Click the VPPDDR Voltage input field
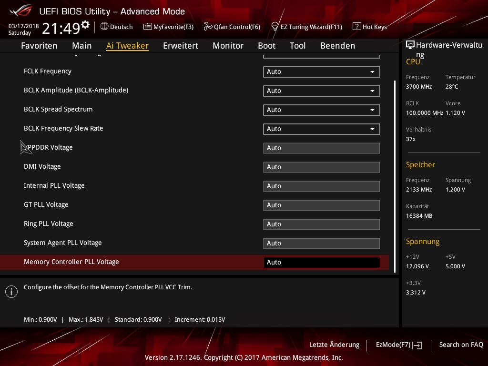 (322, 148)
